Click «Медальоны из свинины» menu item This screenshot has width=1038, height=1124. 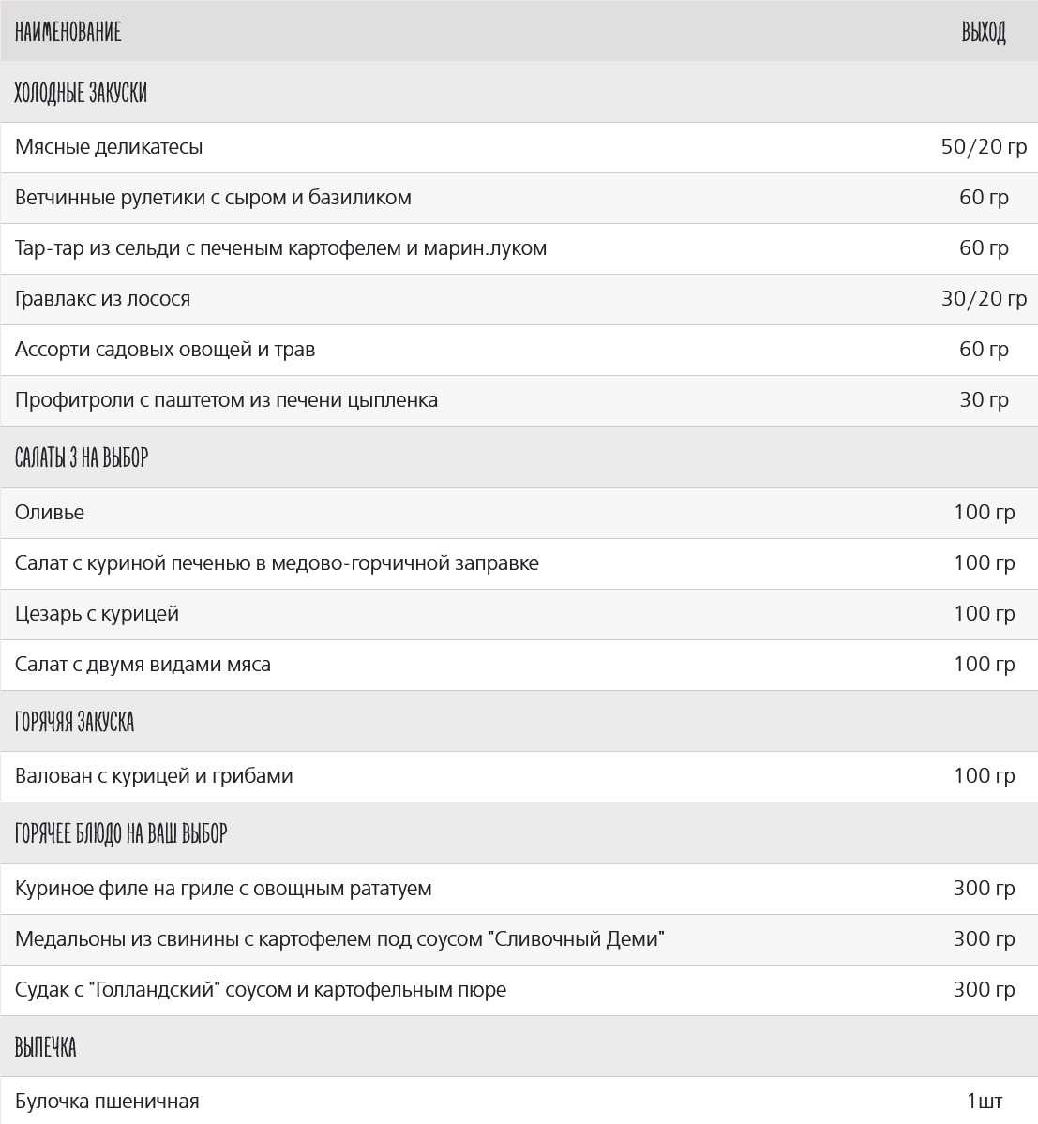tap(339, 939)
